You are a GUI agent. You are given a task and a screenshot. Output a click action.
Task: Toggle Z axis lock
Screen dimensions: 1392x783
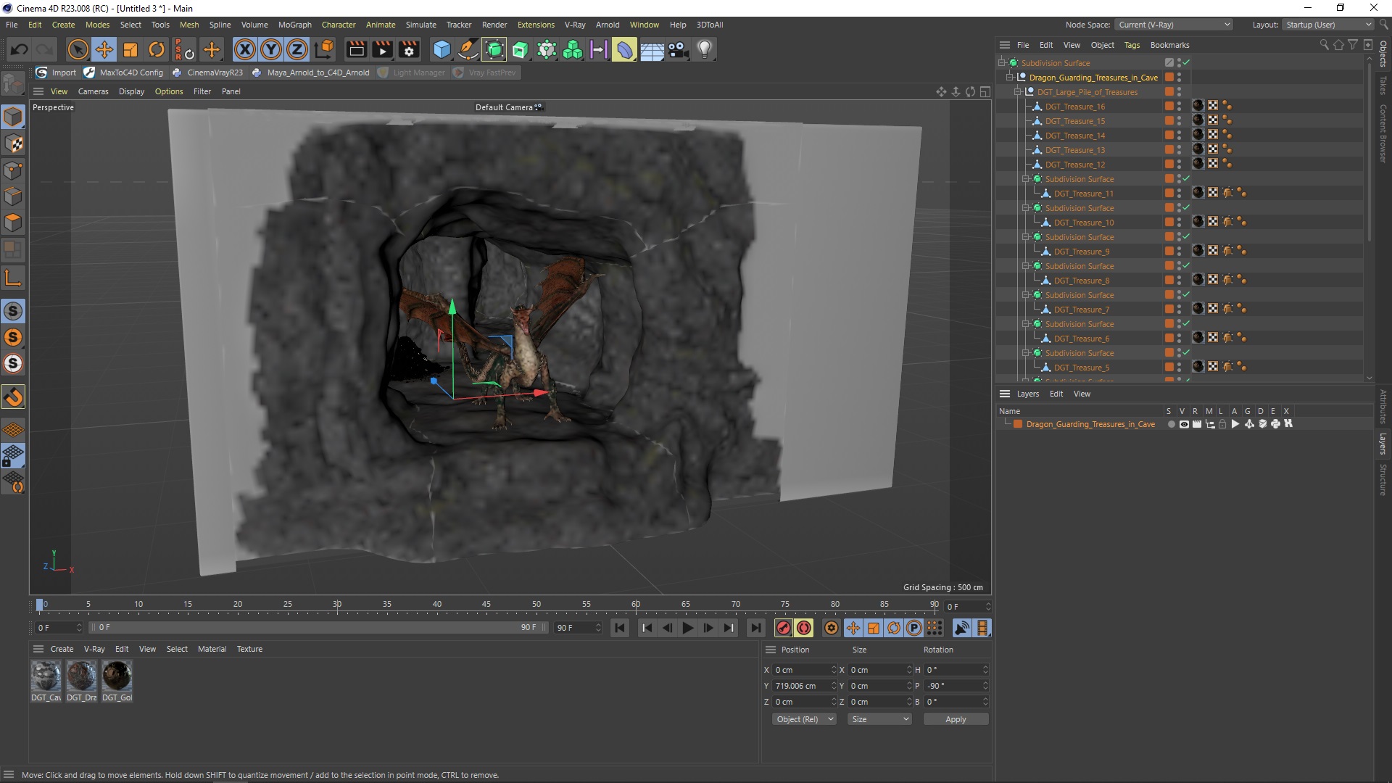click(x=297, y=49)
